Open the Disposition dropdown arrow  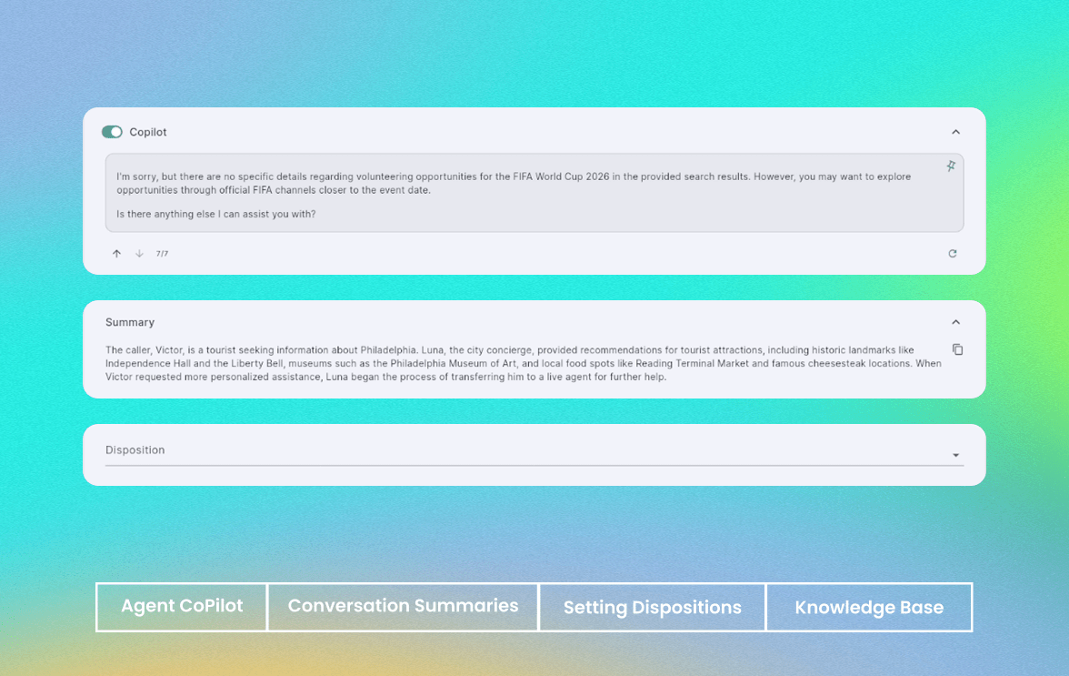[955, 455]
